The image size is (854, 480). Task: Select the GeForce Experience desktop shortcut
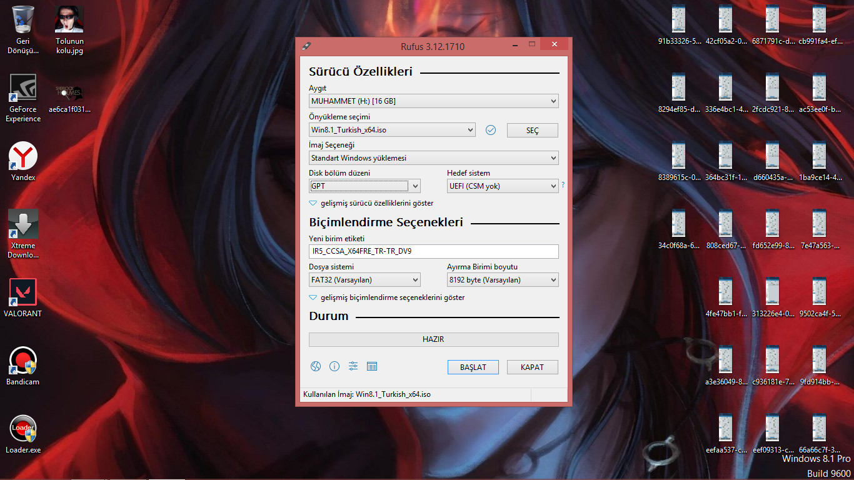tap(23, 98)
